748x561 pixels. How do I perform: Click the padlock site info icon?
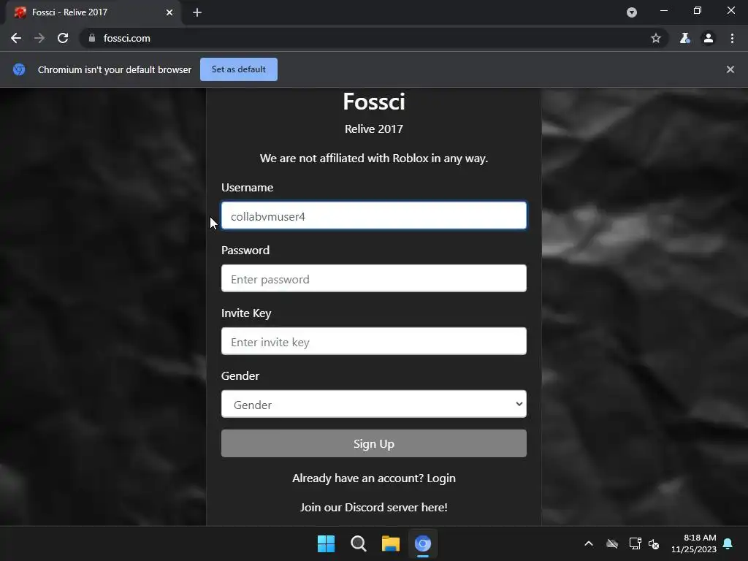coord(92,38)
